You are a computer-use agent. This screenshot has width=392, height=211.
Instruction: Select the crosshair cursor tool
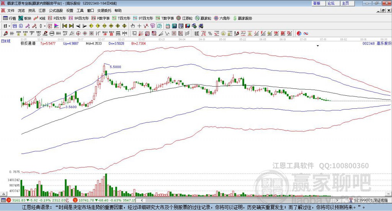point(139,26)
